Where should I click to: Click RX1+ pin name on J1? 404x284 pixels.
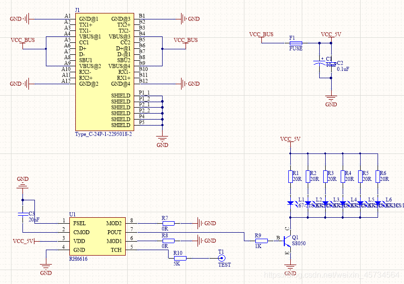tap(124, 78)
